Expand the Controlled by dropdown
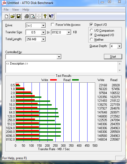The image size is (127, 164). point(59,57)
